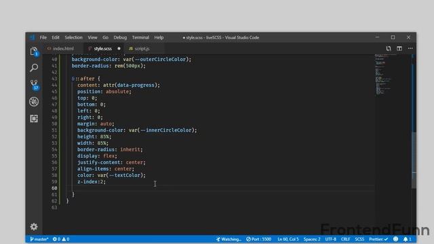This screenshot has width=434, height=244.
Task: Click 'border-radius: inherit;' line
Action: (110, 149)
